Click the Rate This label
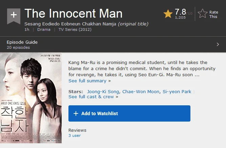 coord(213,15)
